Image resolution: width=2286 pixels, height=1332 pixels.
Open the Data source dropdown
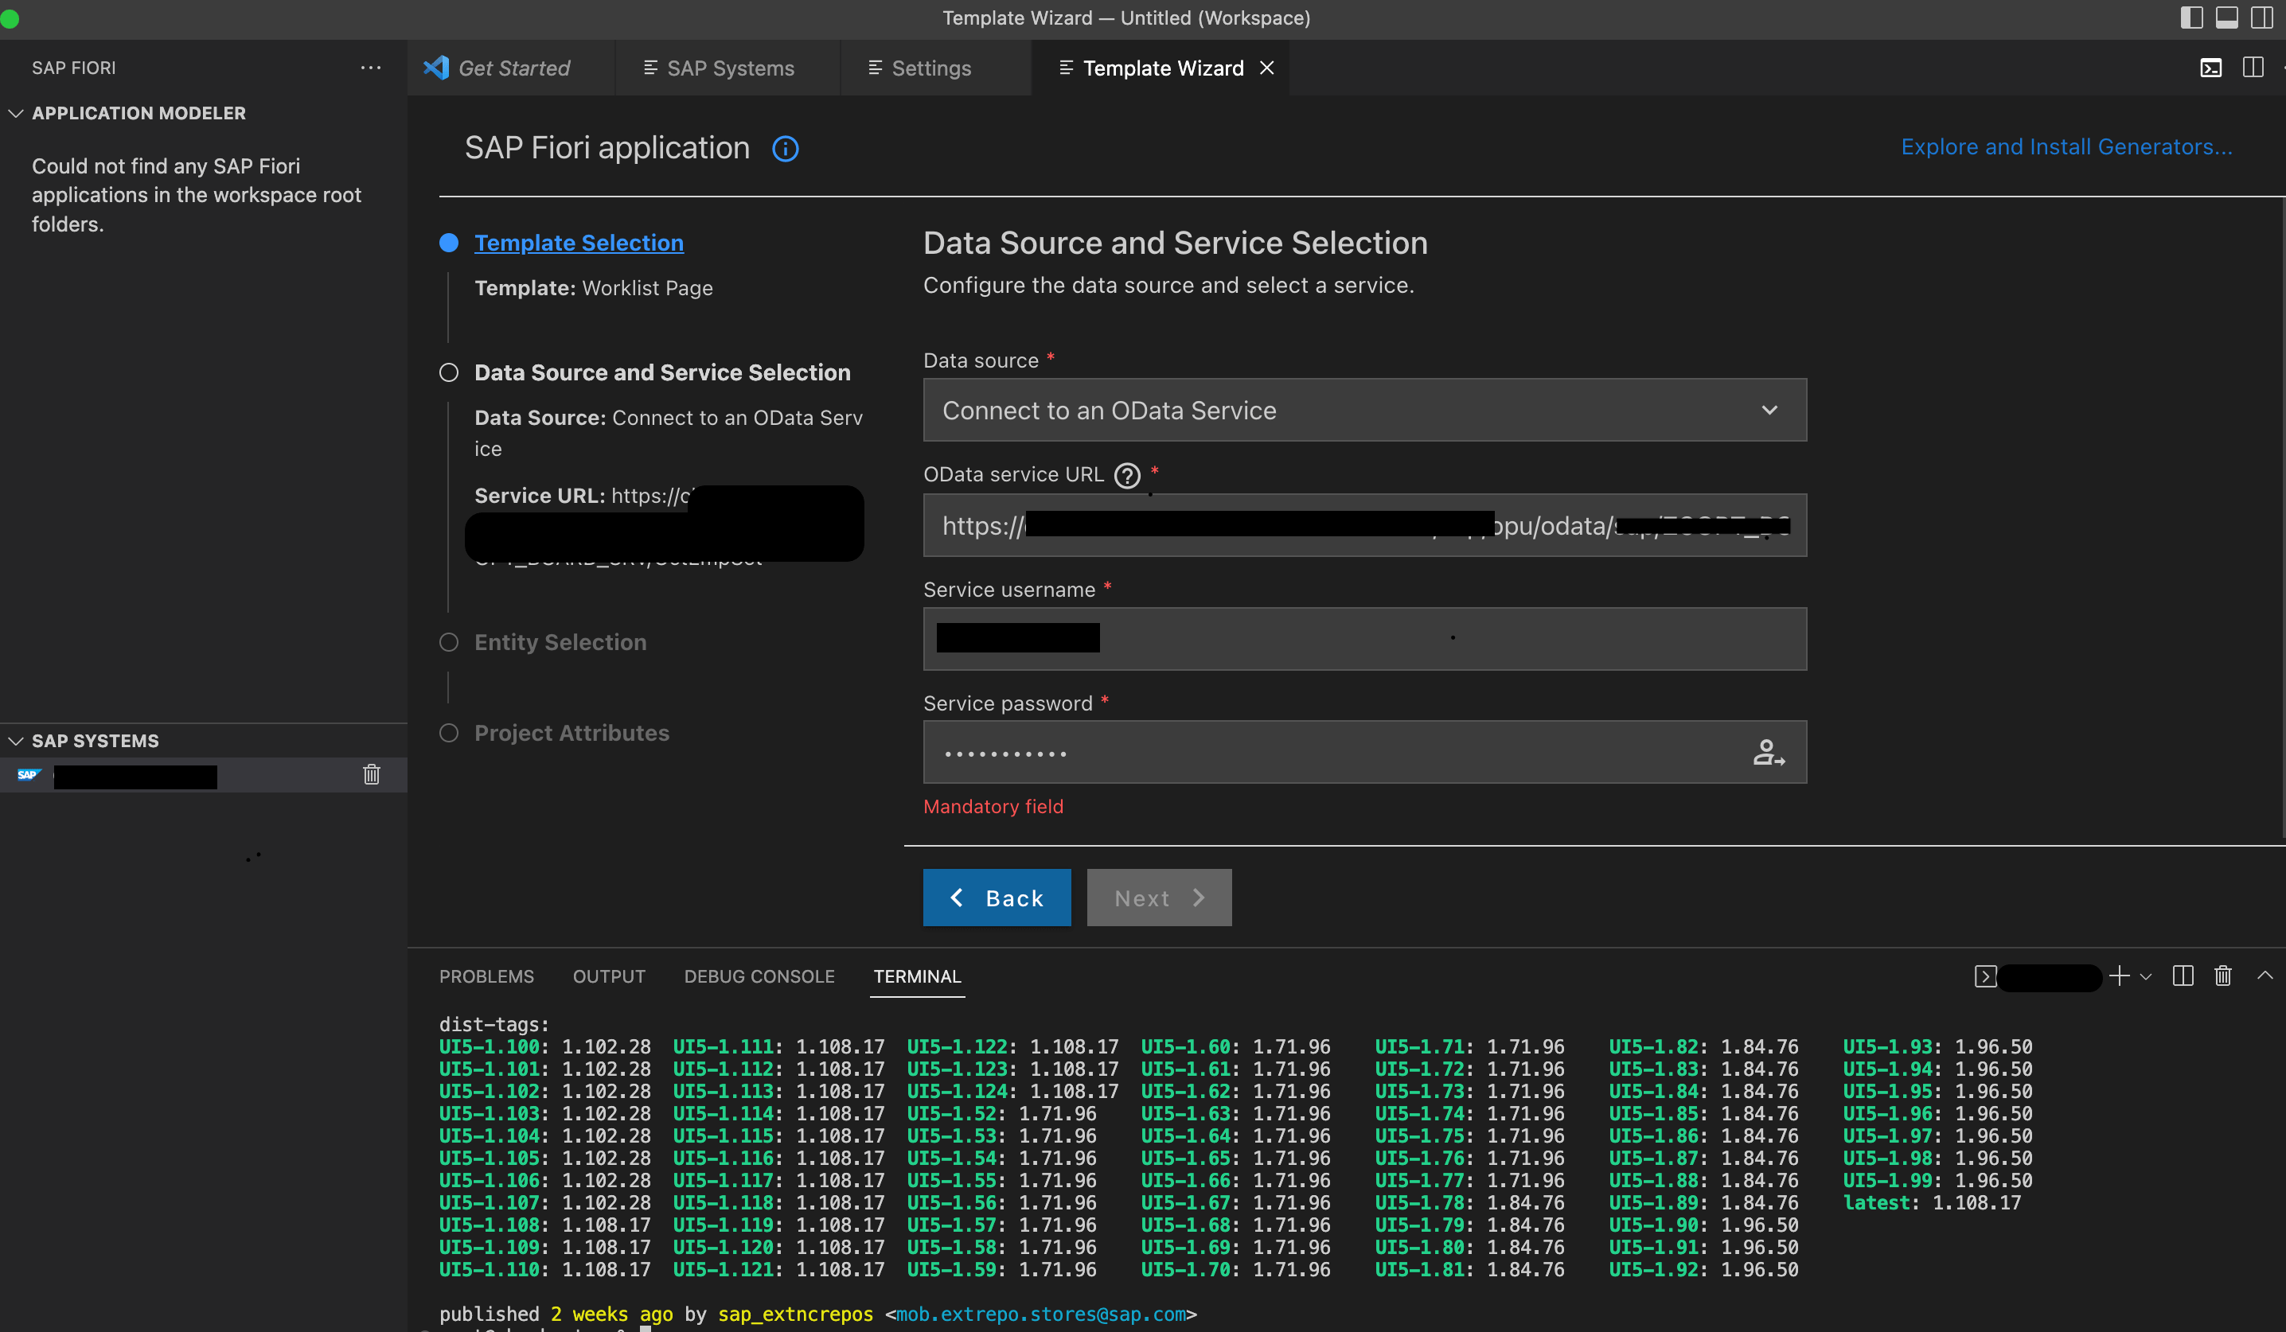click(1768, 410)
